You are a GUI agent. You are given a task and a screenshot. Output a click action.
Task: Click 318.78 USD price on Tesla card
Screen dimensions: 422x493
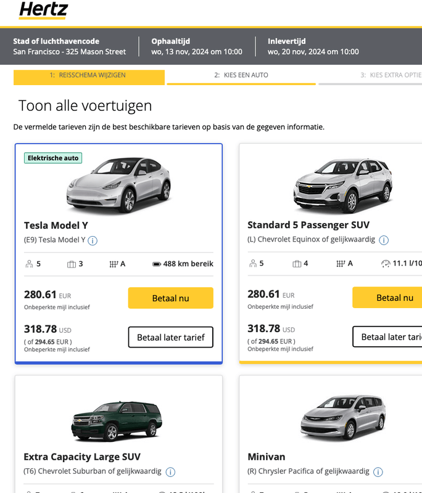coord(48,329)
